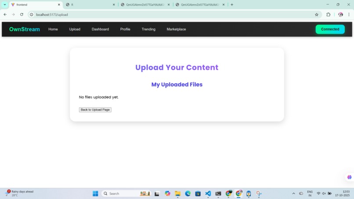Screen dimensions: 354x199
Task: Open File Explorer from the taskbar
Action: pos(178,194)
